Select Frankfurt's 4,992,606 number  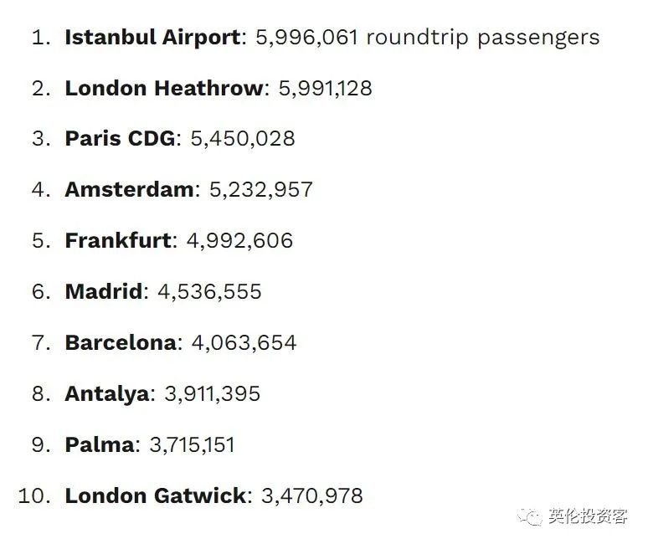239,241
